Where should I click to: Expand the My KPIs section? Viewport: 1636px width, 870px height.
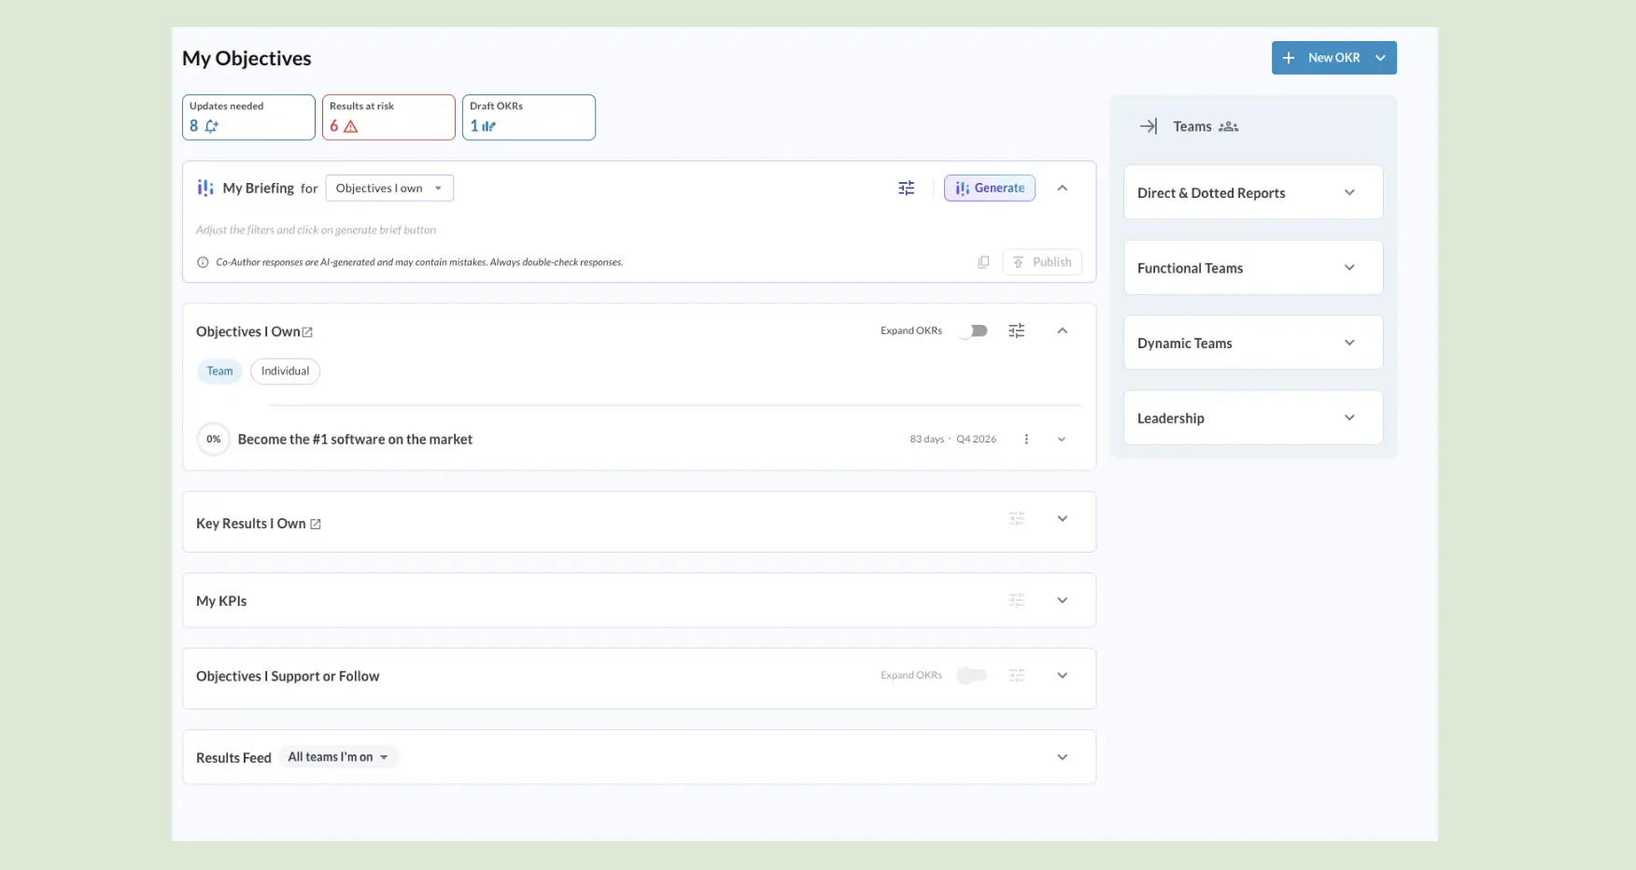click(x=1063, y=601)
